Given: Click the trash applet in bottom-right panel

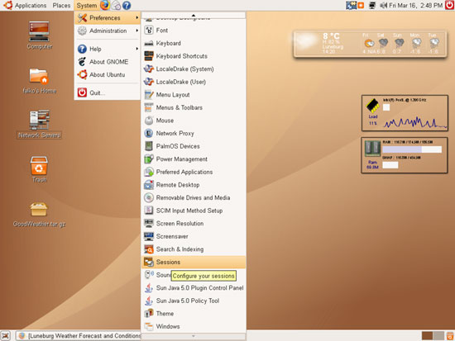Looking at the screenshot, I should click(x=450, y=336).
